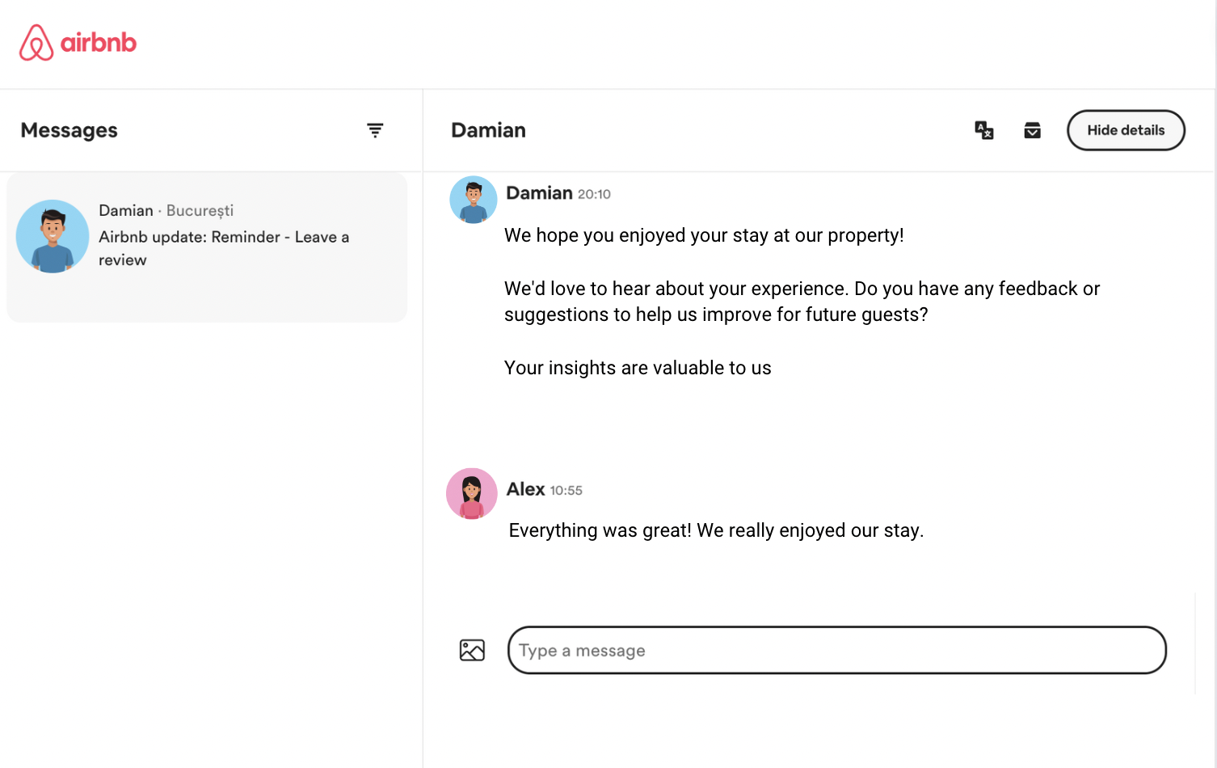Click Damian's "We hope you enjoyed" message
Screen dimensions: 1217x768
click(704, 235)
